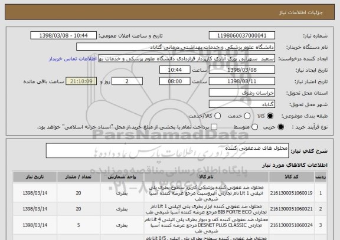Screen dimensions: 340x240
Task: Click the request creator name field
Action: (187, 58)
